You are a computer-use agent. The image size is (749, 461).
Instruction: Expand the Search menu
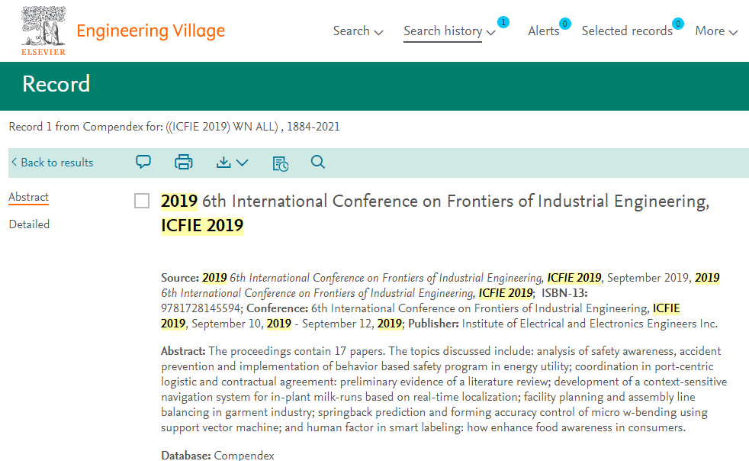click(358, 31)
